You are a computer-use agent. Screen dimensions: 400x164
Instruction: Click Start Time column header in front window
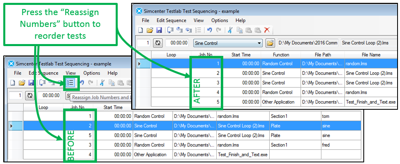[241, 55]
